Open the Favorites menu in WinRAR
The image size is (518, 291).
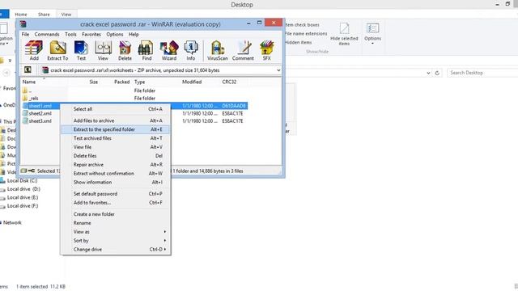click(91, 34)
